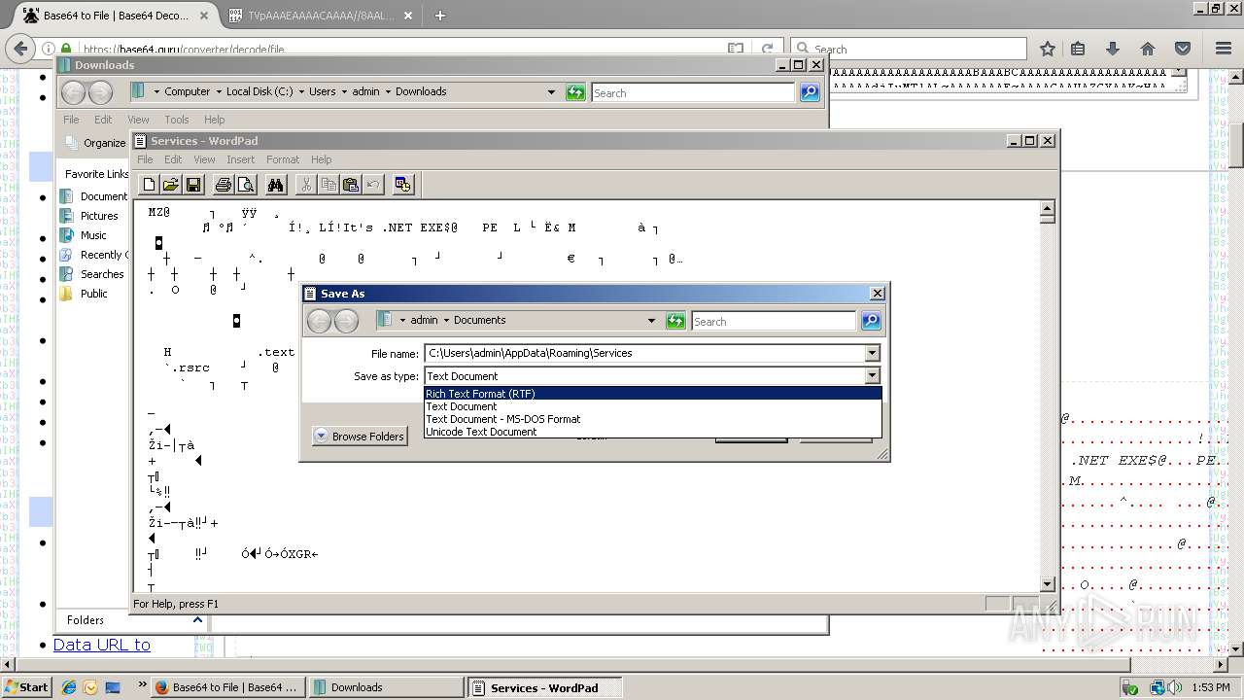Image resolution: width=1244 pixels, height=700 pixels.
Task: Click New document icon in WordPad toolbar
Action: point(149,185)
